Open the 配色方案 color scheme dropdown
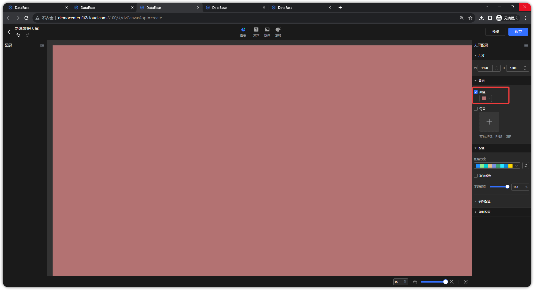Image resolution: width=534 pixels, height=290 pixels. tap(497, 166)
